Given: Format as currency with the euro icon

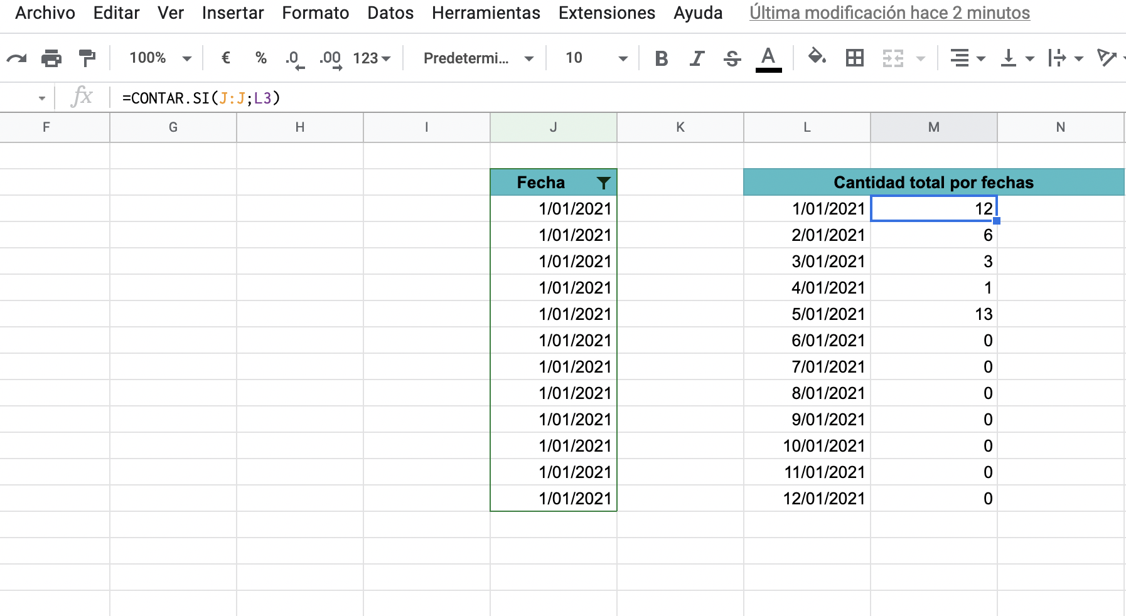Looking at the screenshot, I should pos(226,58).
